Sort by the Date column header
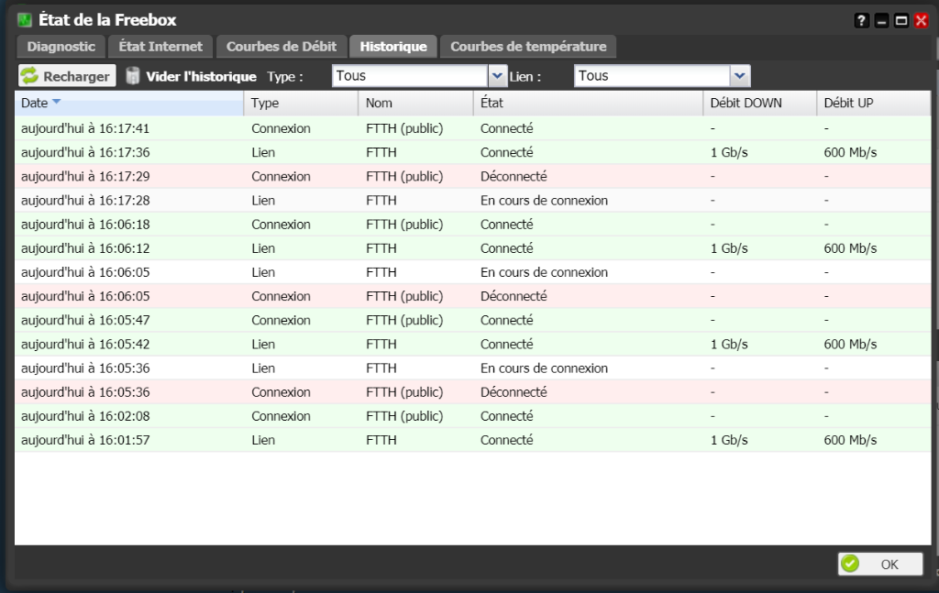This screenshot has height=593, width=939. [x=129, y=103]
